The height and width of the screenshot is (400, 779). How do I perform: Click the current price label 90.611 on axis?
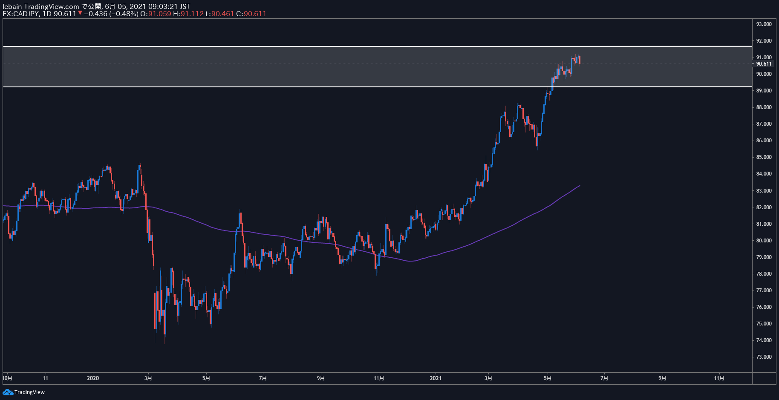click(x=764, y=64)
